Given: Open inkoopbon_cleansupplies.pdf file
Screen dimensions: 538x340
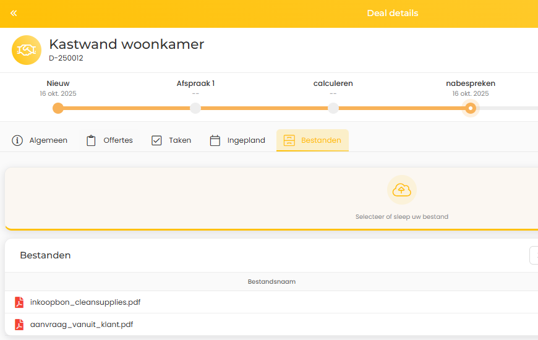Looking at the screenshot, I should click(x=85, y=302).
